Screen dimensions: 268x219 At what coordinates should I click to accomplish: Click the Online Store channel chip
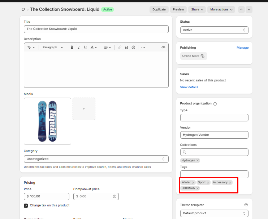click(x=194, y=56)
